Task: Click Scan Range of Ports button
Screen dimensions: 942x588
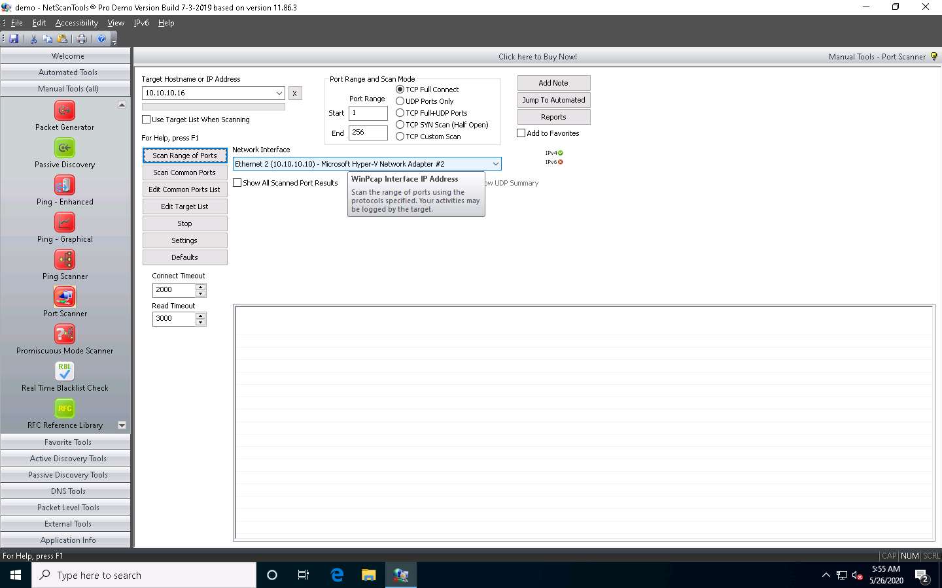Action: click(185, 155)
